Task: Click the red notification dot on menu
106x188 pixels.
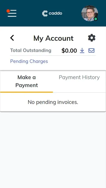Action: [x=8, y=11]
